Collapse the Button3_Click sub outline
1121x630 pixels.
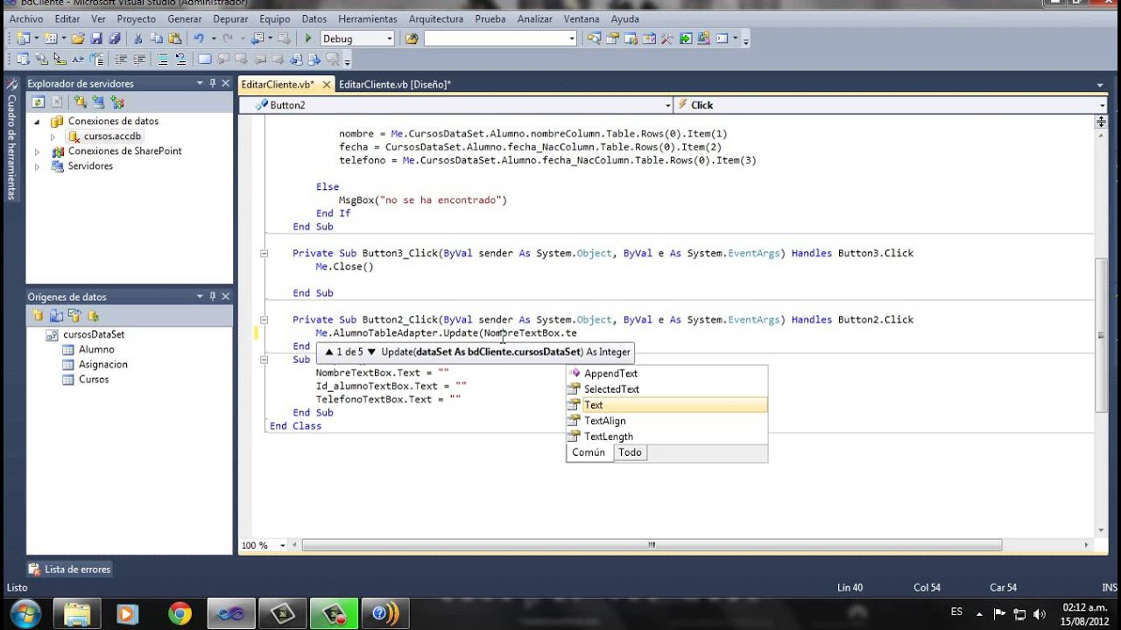coord(263,253)
